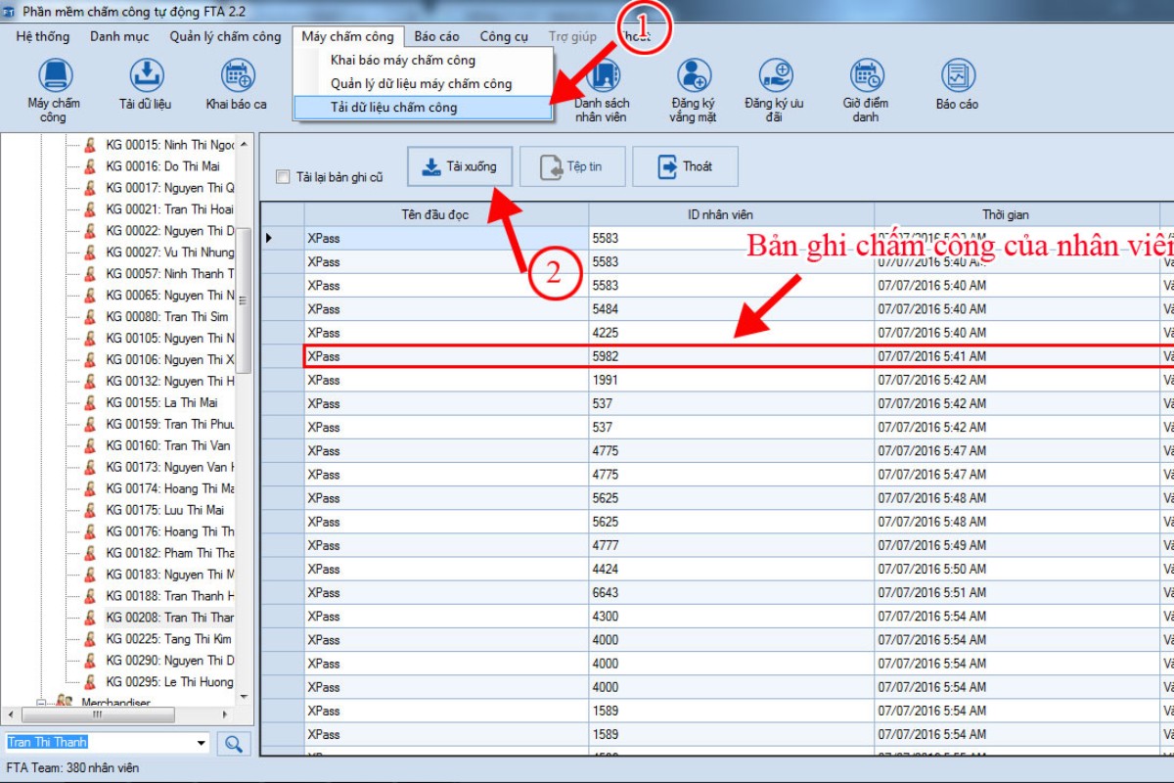Toggle Tải lại bản ghi cũ checkbox
1174x783 pixels.
pos(283,177)
